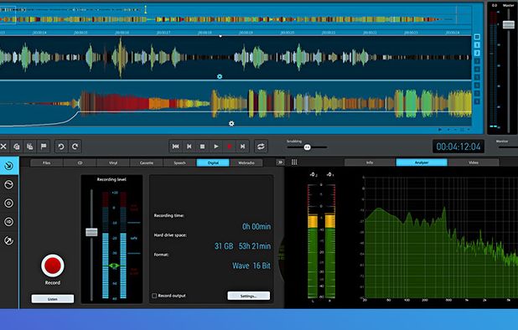Jump to the project start
Screen dimensions: 518x330
[176, 147]
